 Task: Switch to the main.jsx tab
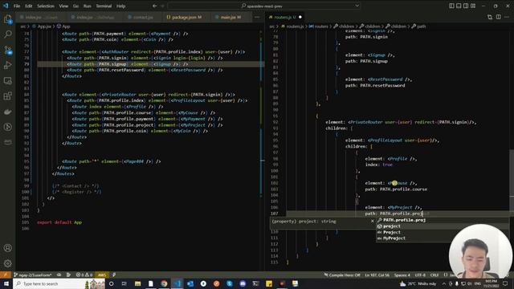click(230, 17)
